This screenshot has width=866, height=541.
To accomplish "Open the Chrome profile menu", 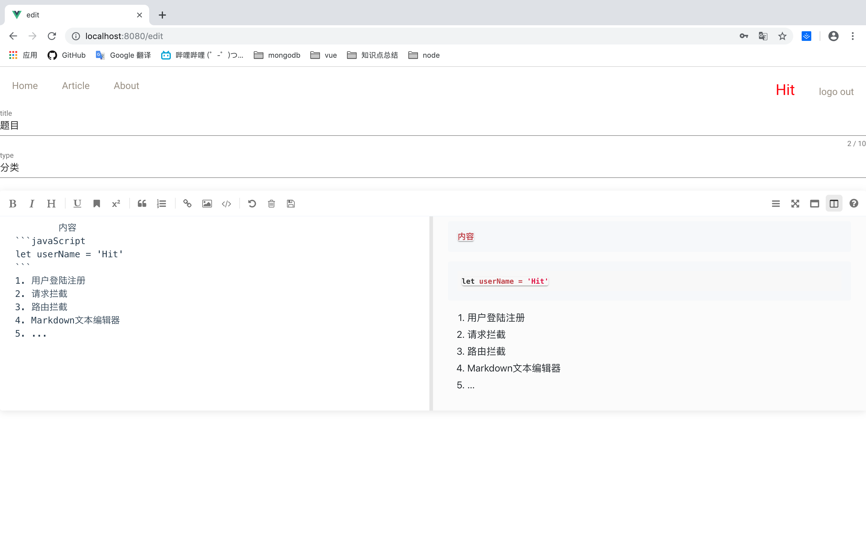I will pyautogui.click(x=834, y=36).
